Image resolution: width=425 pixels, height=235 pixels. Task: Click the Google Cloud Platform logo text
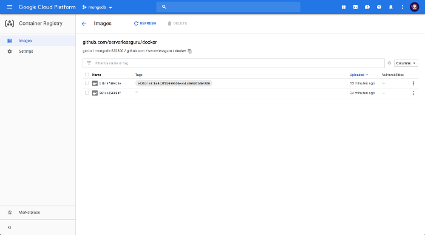[47, 7]
